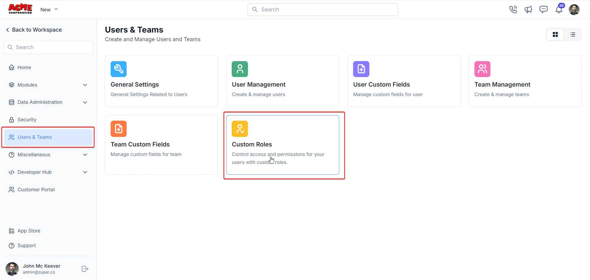Click the top global Search field
This screenshot has width=590, height=280.
point(323,10)
